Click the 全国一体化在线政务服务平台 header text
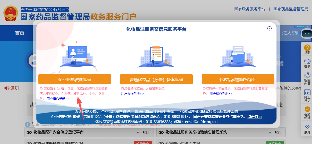Image resolution: width=312 pixels, height=144 pixels. click(45, 10)
